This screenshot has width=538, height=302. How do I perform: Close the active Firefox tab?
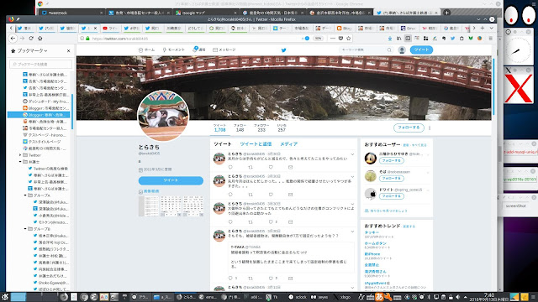coord(95,28)
